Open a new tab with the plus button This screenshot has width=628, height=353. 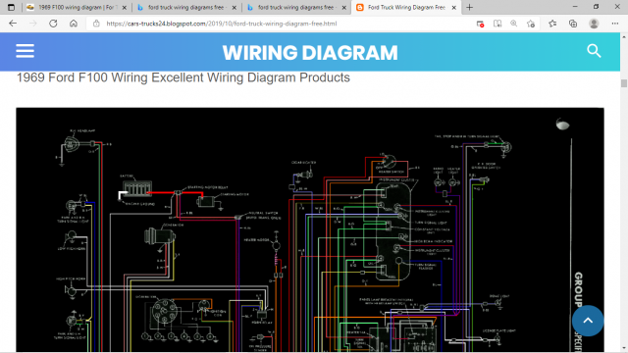coord(469,7)
